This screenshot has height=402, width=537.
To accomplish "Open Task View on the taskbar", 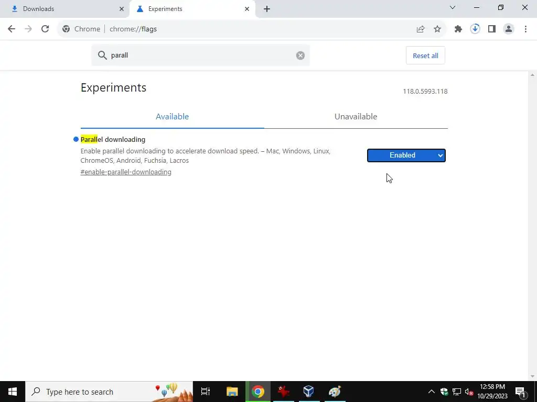I will pyautogui.click(x=206, y=392).
